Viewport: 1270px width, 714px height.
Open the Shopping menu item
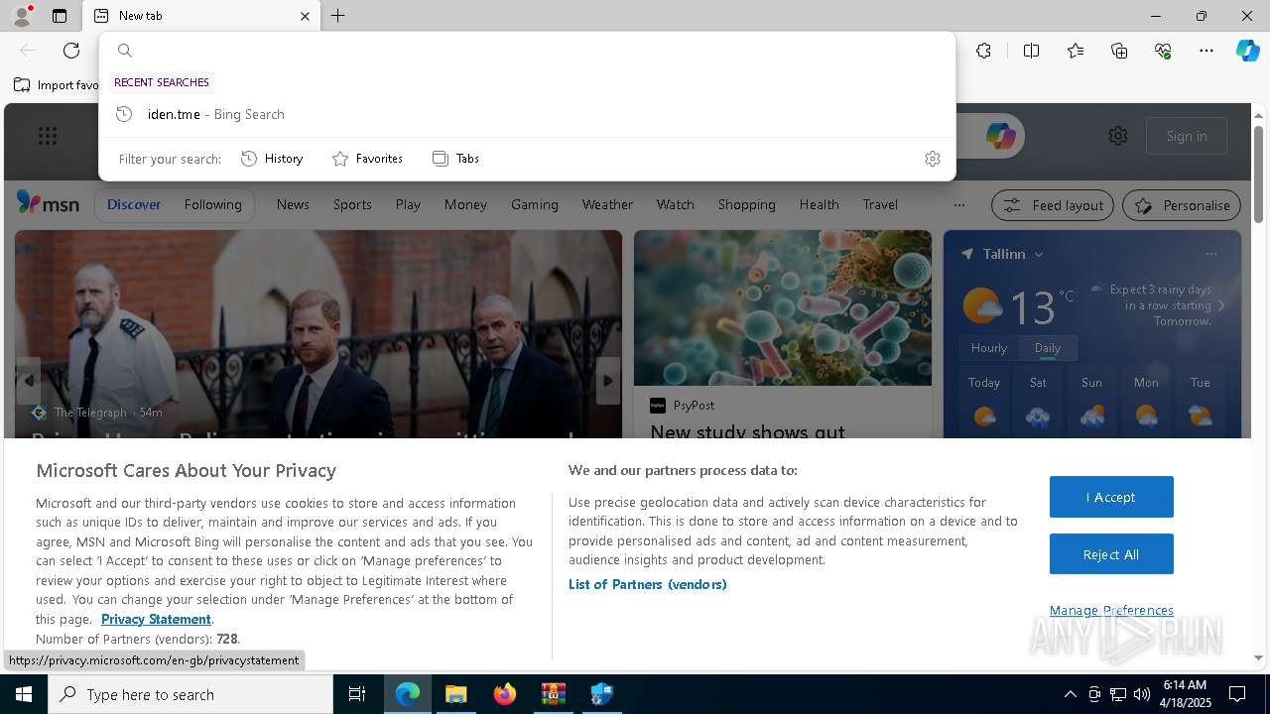point(746,204)
